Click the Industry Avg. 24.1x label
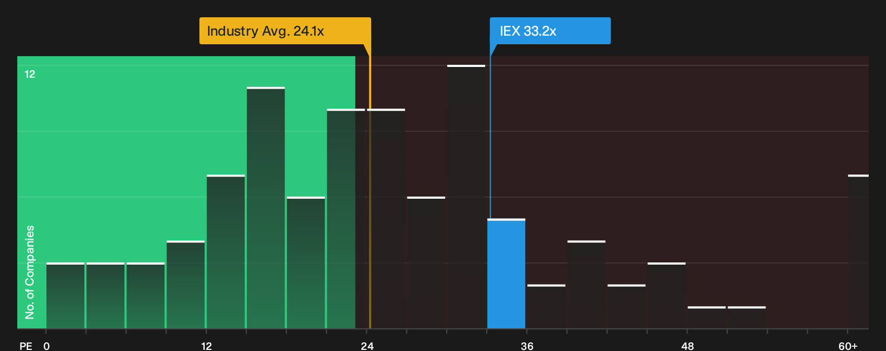This screenshot has height=351, width=886. click(x=285, y=31)
